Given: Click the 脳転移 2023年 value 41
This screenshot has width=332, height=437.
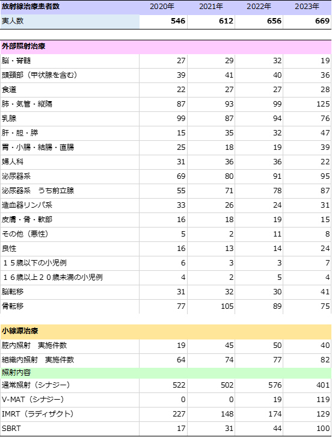Looking at the screenshot, I should [x=325, y=292].
